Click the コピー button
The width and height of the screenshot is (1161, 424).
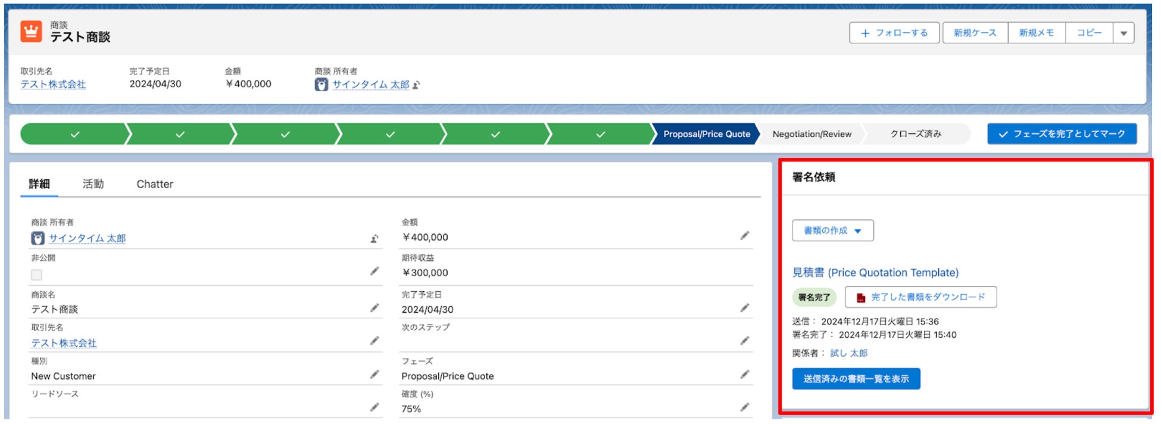pos(1090,33)
